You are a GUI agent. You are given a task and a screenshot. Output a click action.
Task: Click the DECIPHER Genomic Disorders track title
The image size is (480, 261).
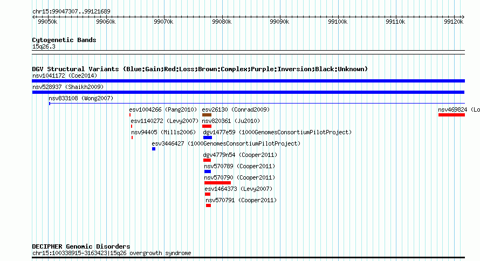81,246
